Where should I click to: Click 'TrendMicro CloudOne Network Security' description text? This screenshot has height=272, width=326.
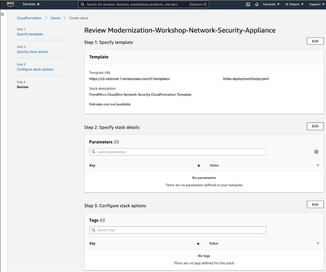click(140, 94)
